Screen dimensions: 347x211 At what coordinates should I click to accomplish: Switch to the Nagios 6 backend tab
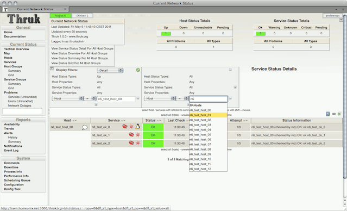point(60,16)
